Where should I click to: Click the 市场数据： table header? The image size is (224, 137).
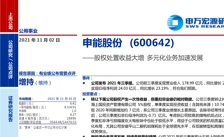point(26,99)
